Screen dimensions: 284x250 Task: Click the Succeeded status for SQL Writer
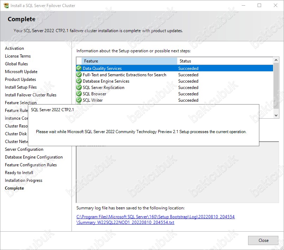[188, 100]
